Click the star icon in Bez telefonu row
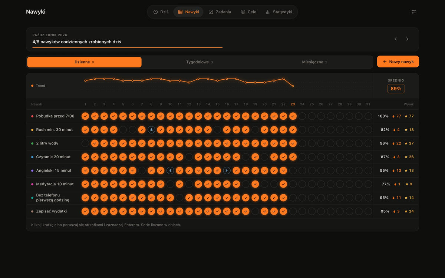The height and width of the screenshot is (278, 445). click(406, 198)
